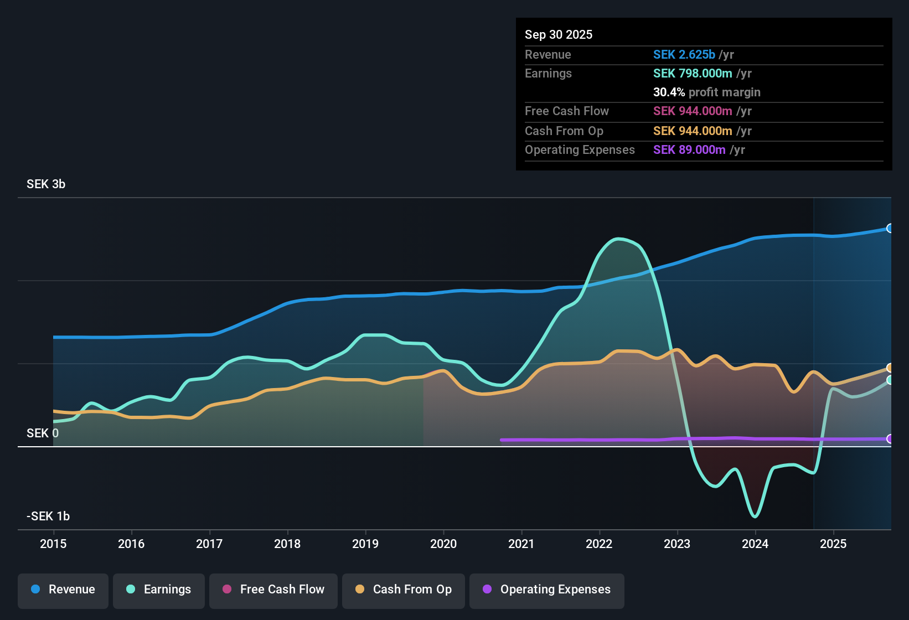Select the Revenue endpoint marker on the chart
The width and height of the screenshot is (909, 620).
(890, 228)
